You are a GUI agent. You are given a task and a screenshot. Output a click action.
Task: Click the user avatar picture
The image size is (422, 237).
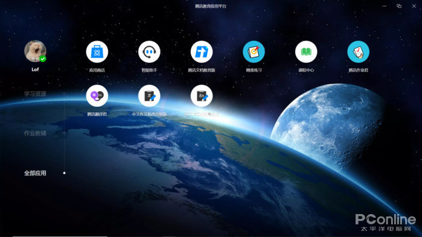click(35, 51)
